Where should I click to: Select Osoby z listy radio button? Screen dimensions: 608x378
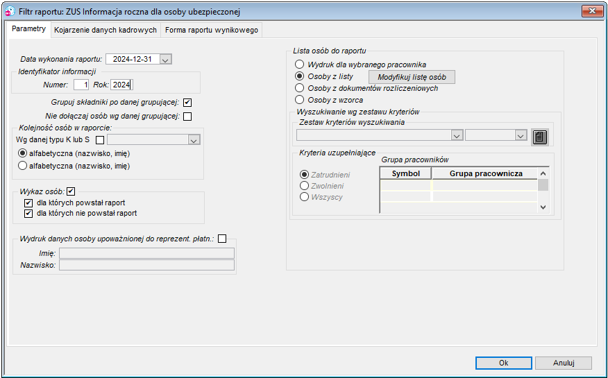[299, 76]
